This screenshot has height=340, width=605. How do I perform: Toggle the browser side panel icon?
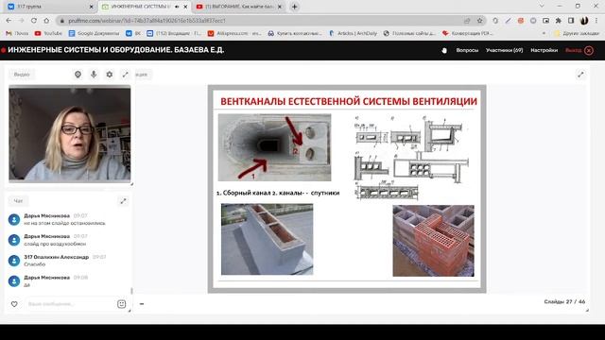571,21
